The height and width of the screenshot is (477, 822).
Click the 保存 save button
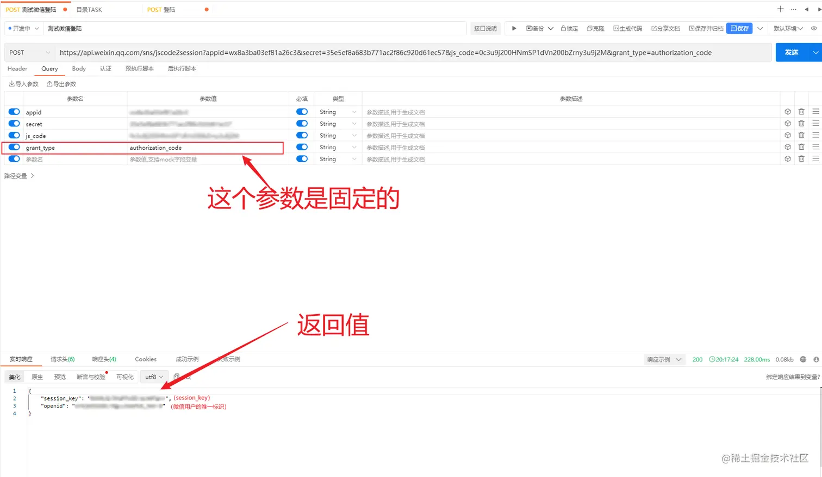click(x=739, y=28)
